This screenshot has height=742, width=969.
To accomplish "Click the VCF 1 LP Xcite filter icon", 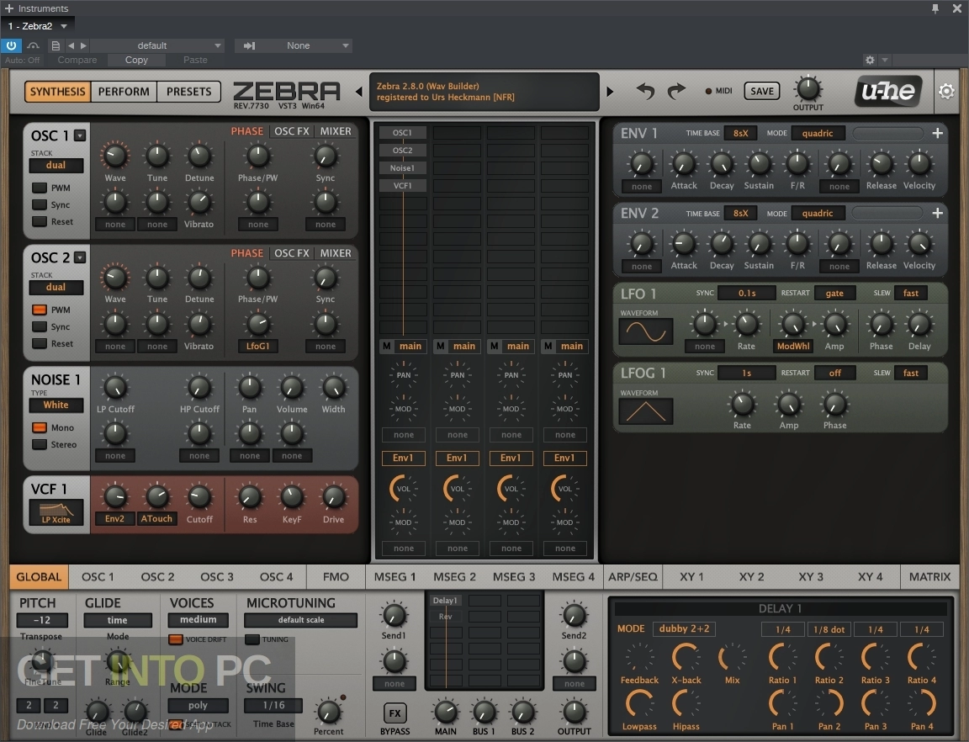I will 56,512.
